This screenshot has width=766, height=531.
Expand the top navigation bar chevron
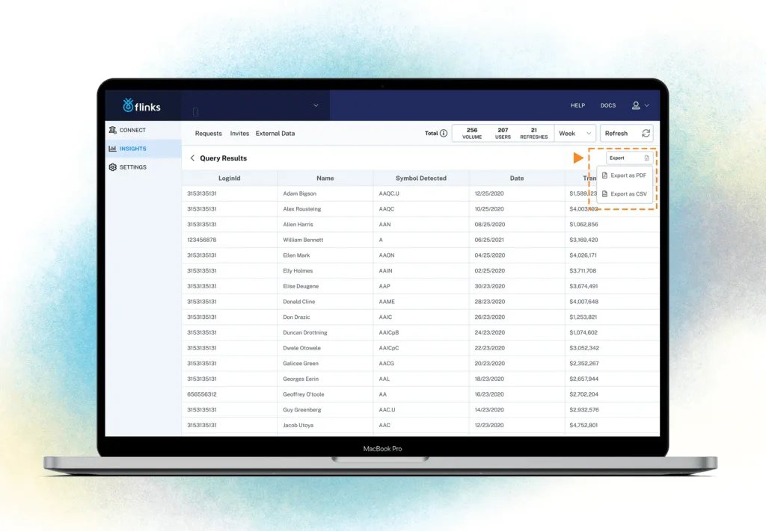[316, 105]
